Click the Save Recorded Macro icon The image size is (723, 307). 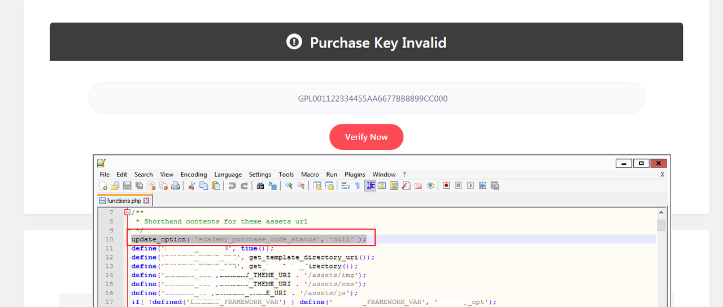pyautogui.click(x=495, y=185)
